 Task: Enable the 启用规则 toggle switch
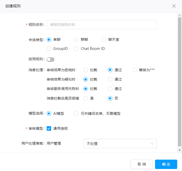(50, 60)
